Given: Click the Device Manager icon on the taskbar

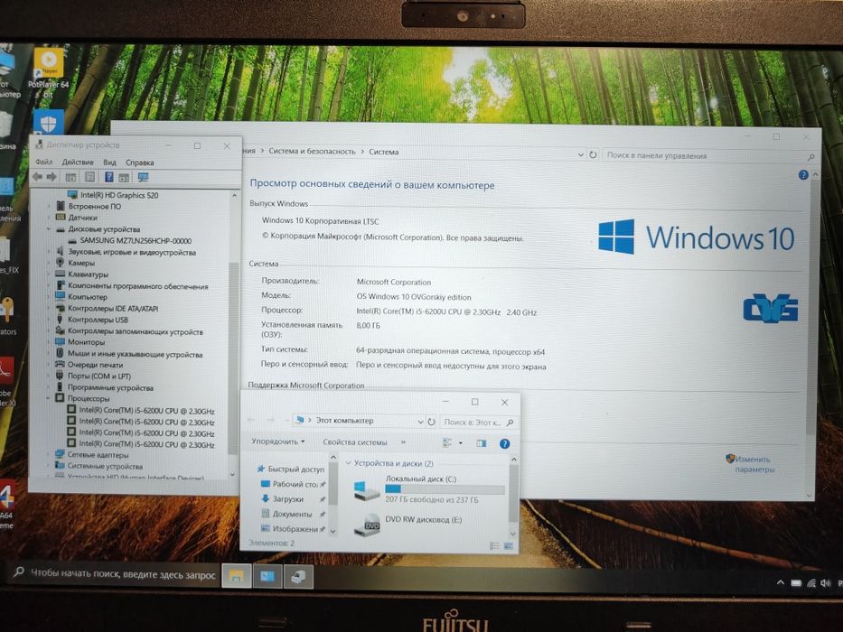Looking at the screenshot, I should coord(298,577).
